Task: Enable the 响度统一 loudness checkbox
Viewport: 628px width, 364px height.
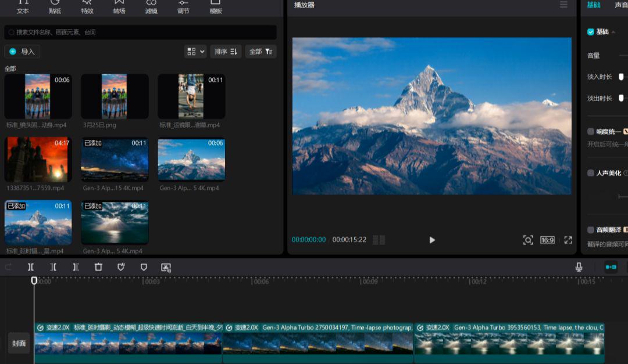Action: 590,131
